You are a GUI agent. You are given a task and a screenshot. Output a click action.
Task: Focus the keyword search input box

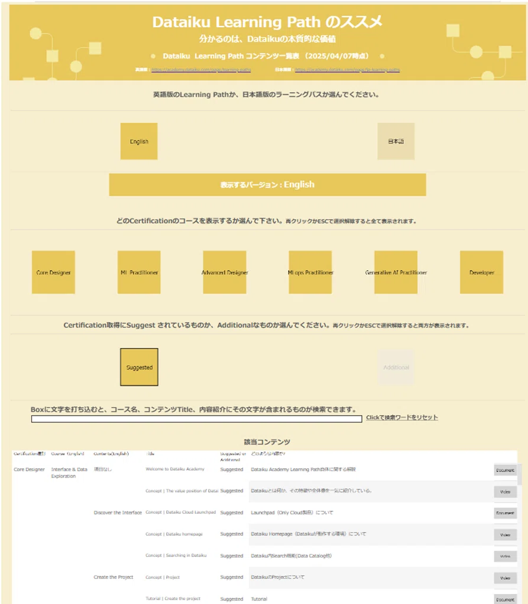tap(197, 419)
